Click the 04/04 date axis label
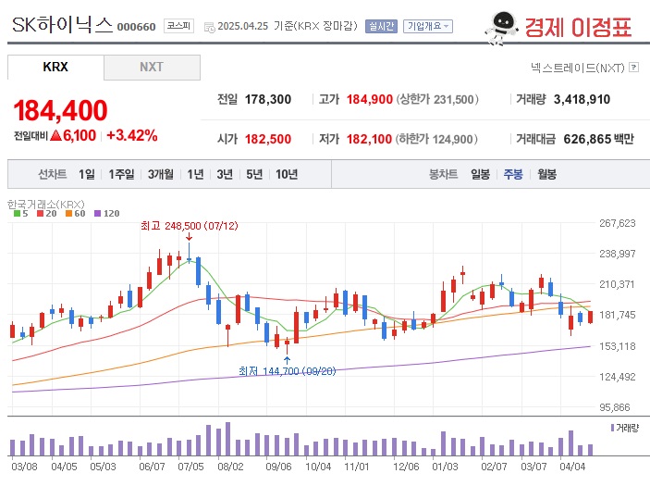The image size is (650, 486). click(572, 467)
